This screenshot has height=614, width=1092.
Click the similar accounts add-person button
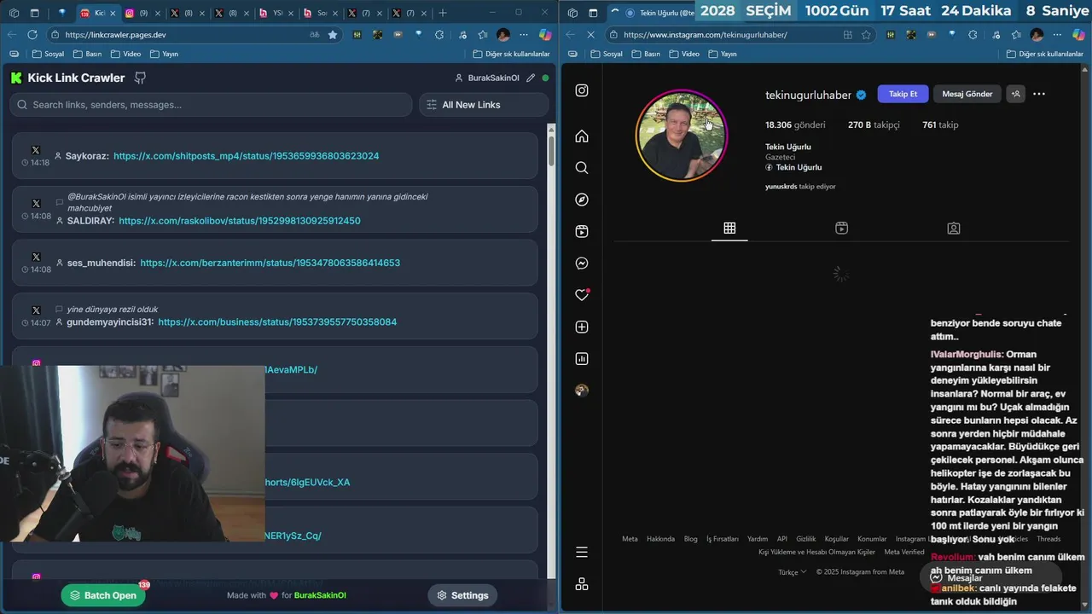[1015, 94]
